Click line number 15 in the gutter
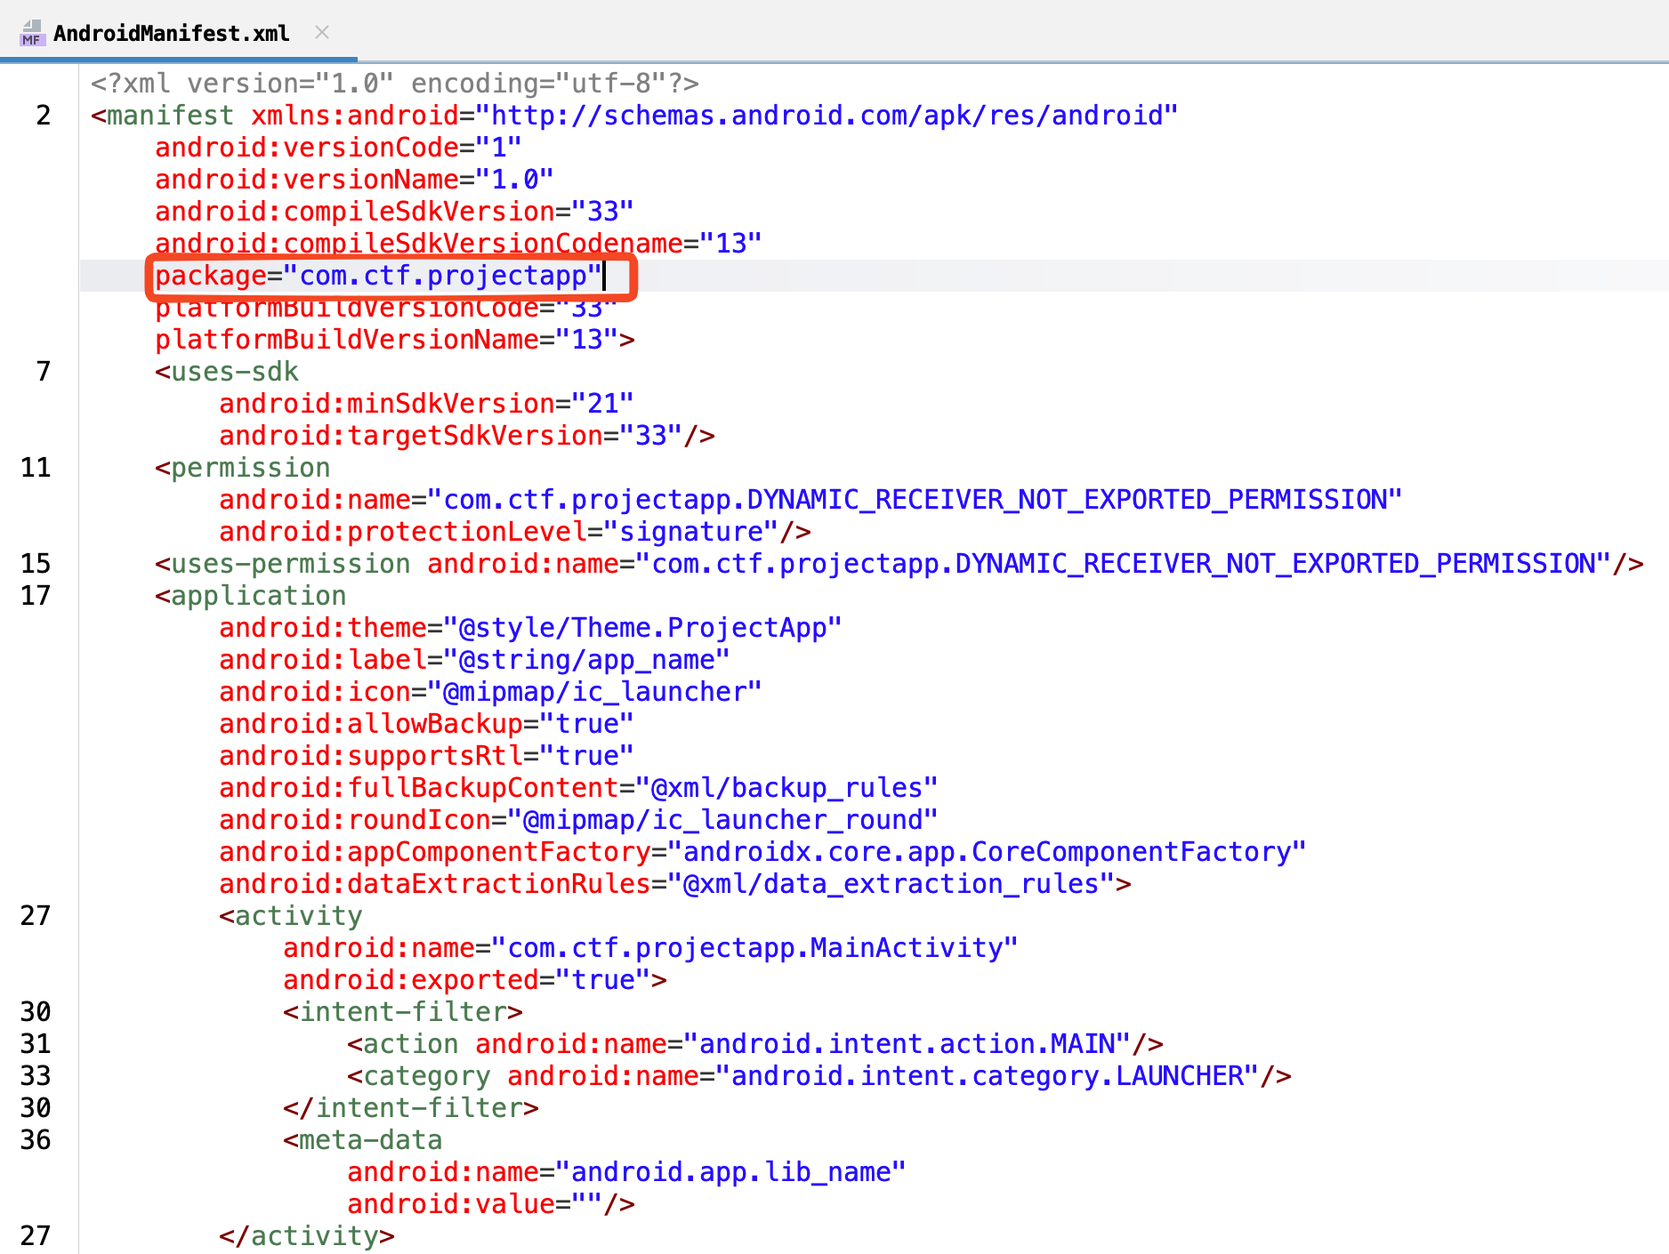 (36, 564)
